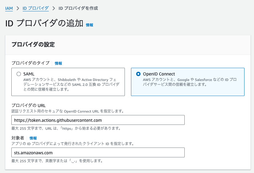
Task: Click hint 最大 255 文字まで、URL は「https」
Action: point(66,129)
